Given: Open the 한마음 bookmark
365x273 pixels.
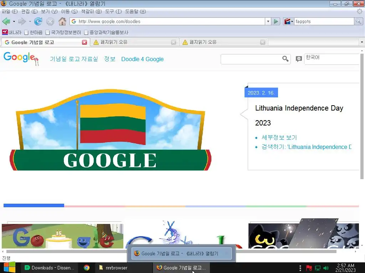Looking at the screenshot, I should click(34, 32).
